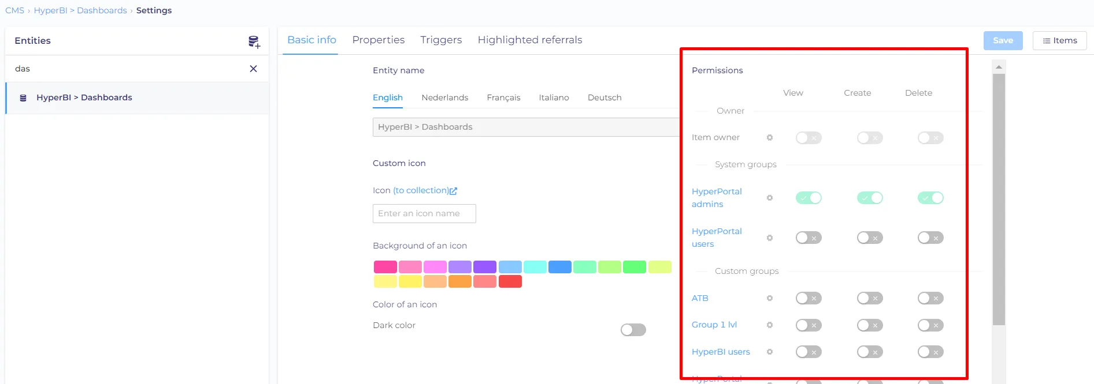Open the HyperPortal admins group link
This screenshot has height=384, width=1094.
(717, 198)
